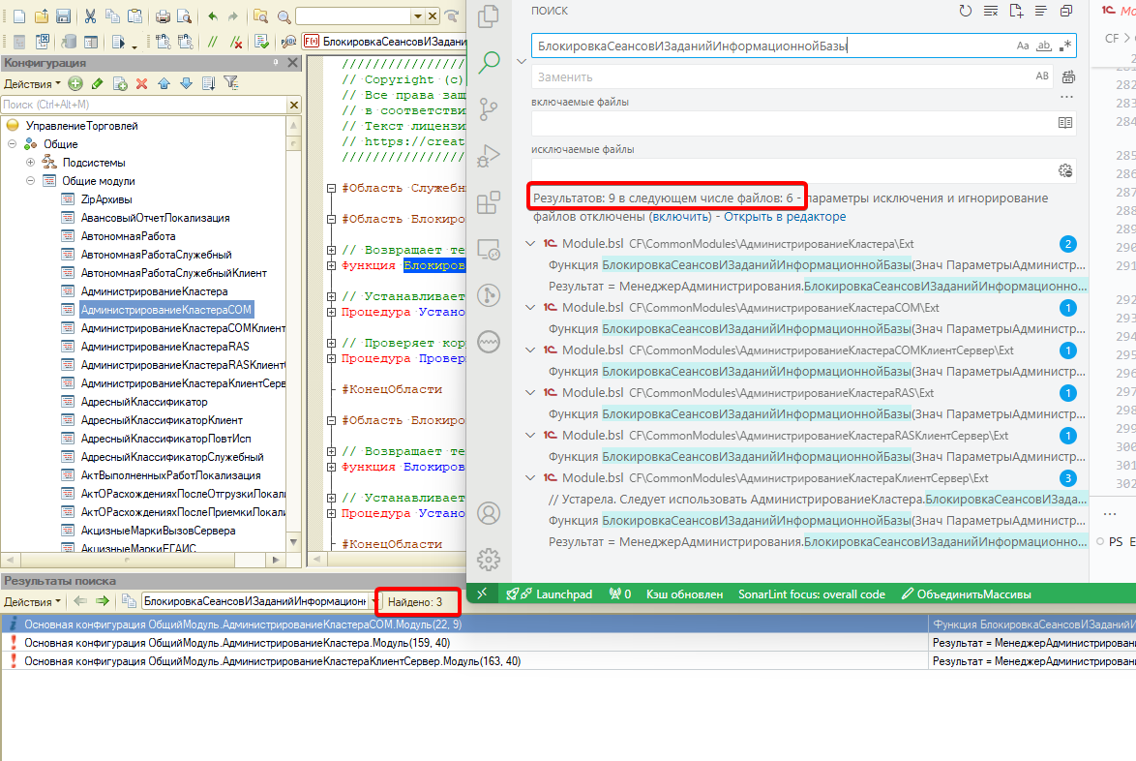Click the Edit pencil in the Конфигурация toolbar
Screen dimensions: 1136x761
coord(97,84)
